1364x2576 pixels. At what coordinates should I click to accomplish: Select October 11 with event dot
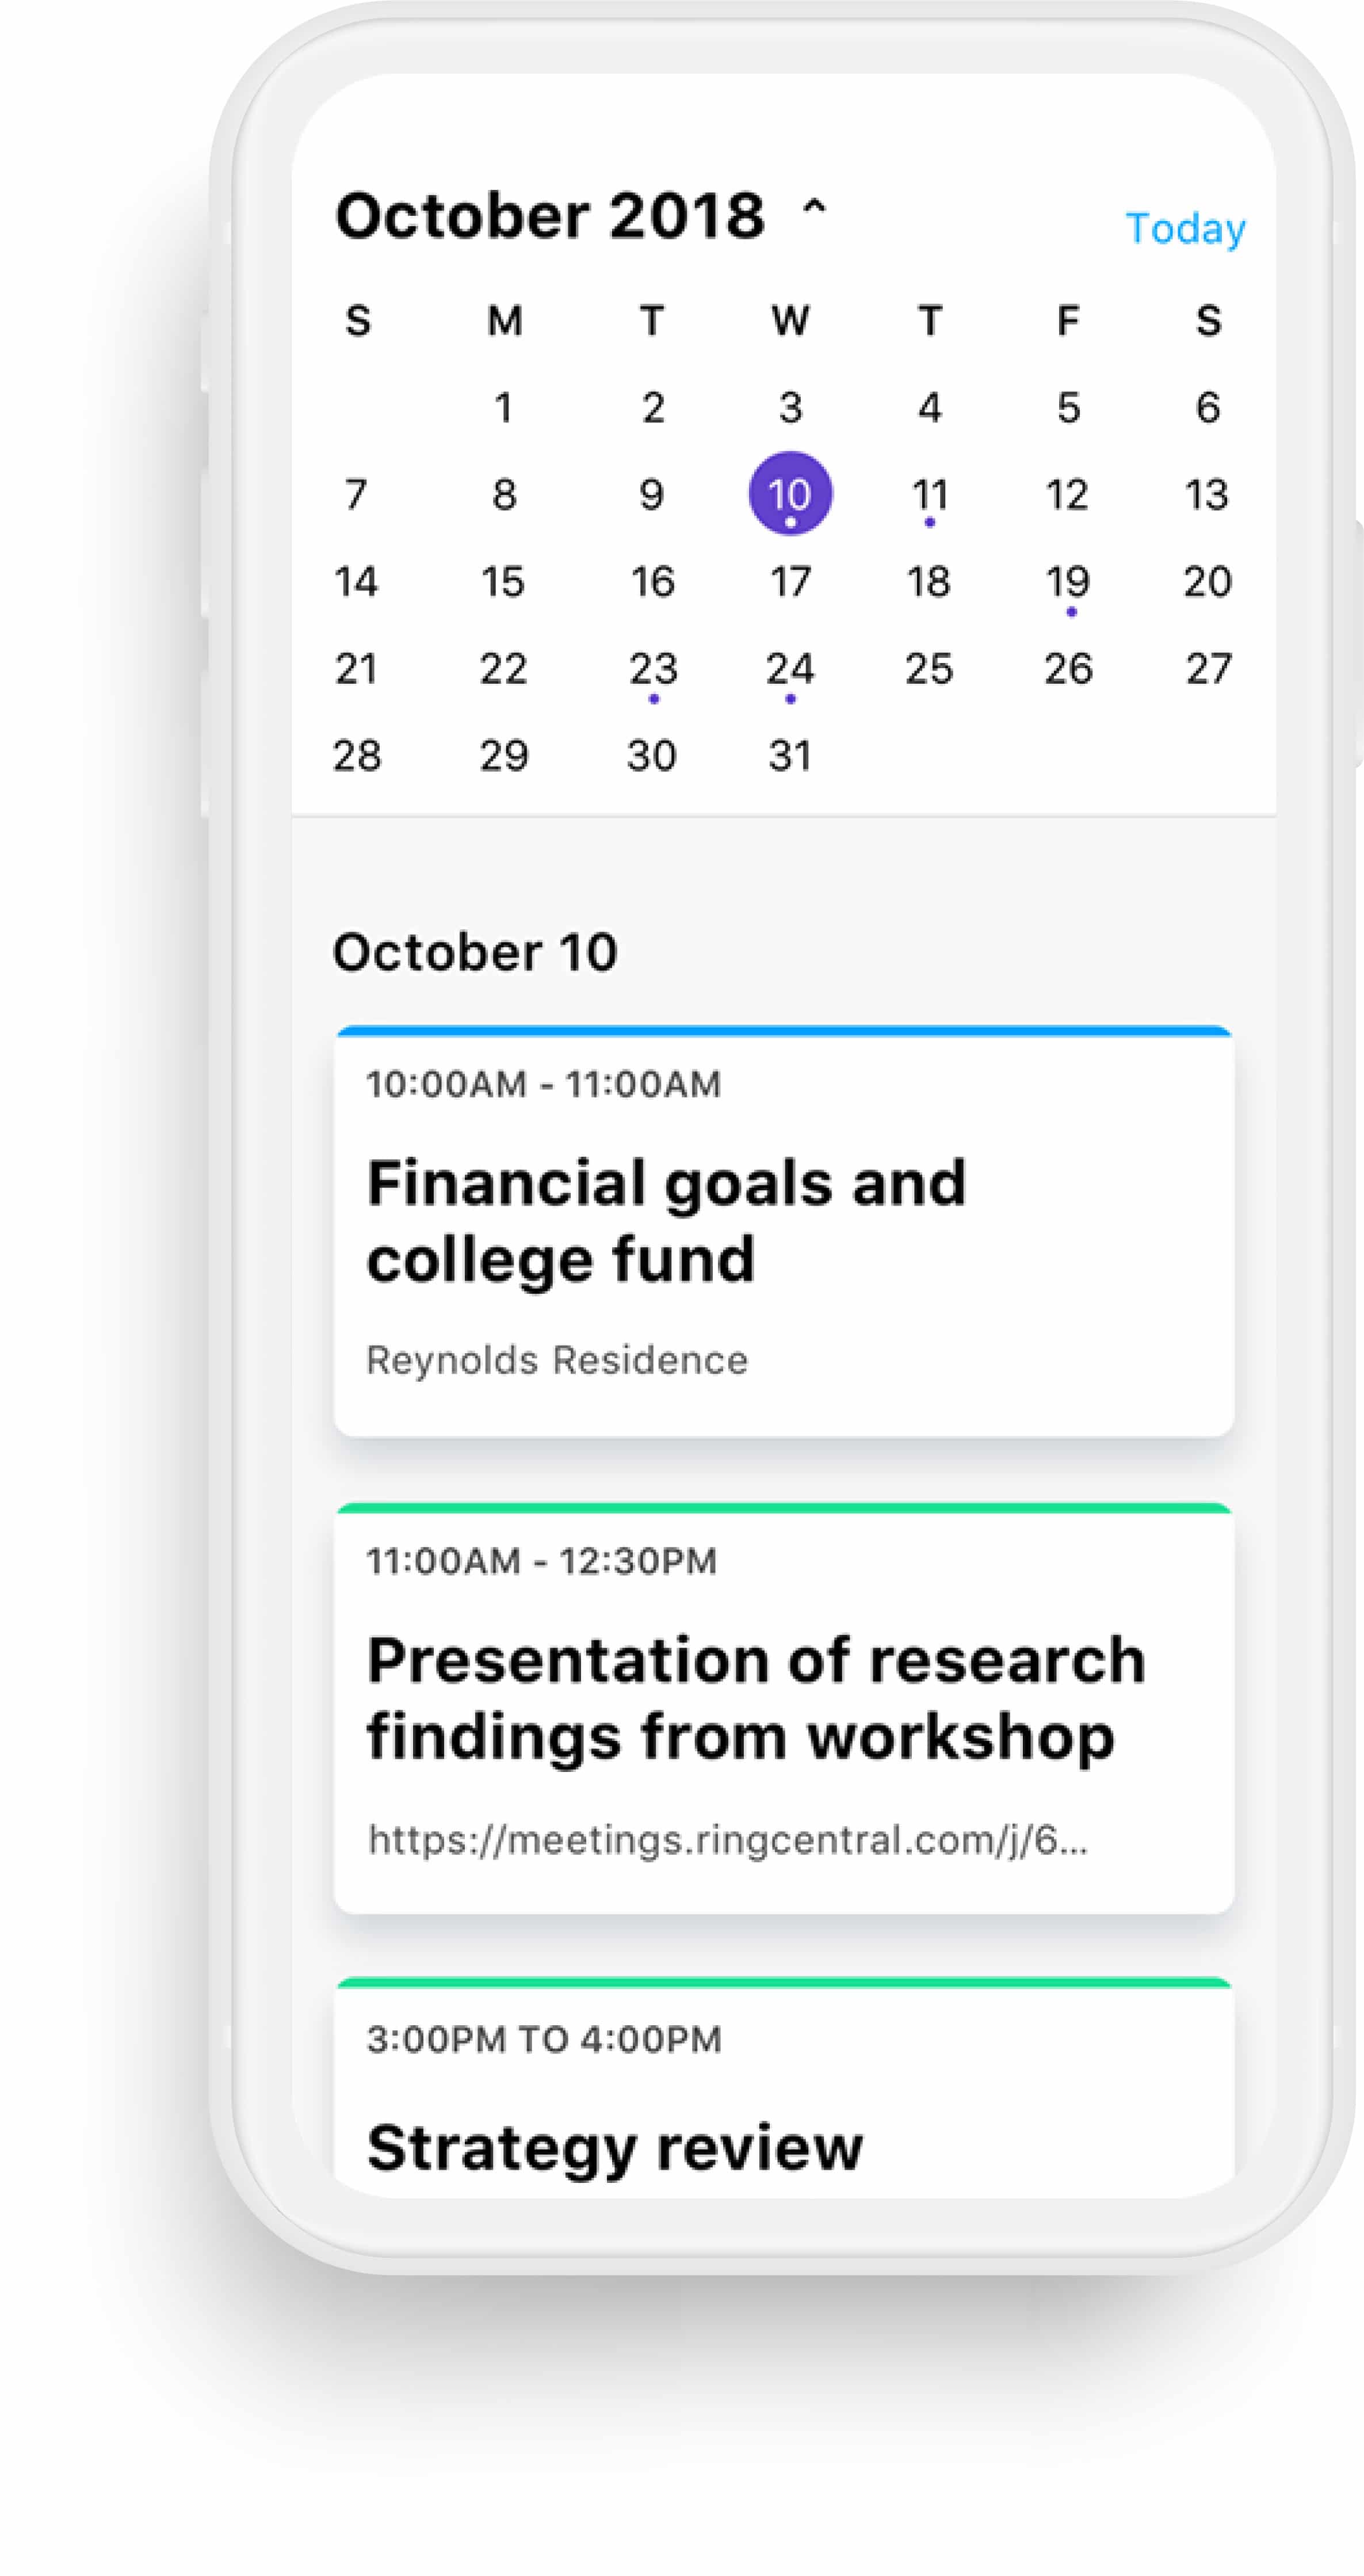[x=929, y=495]
